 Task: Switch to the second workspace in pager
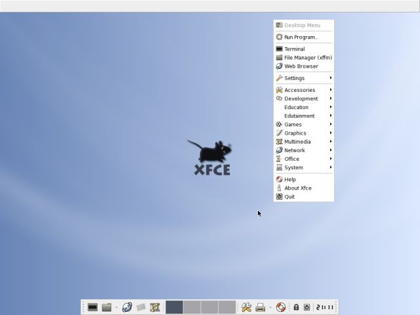(192, 307)
